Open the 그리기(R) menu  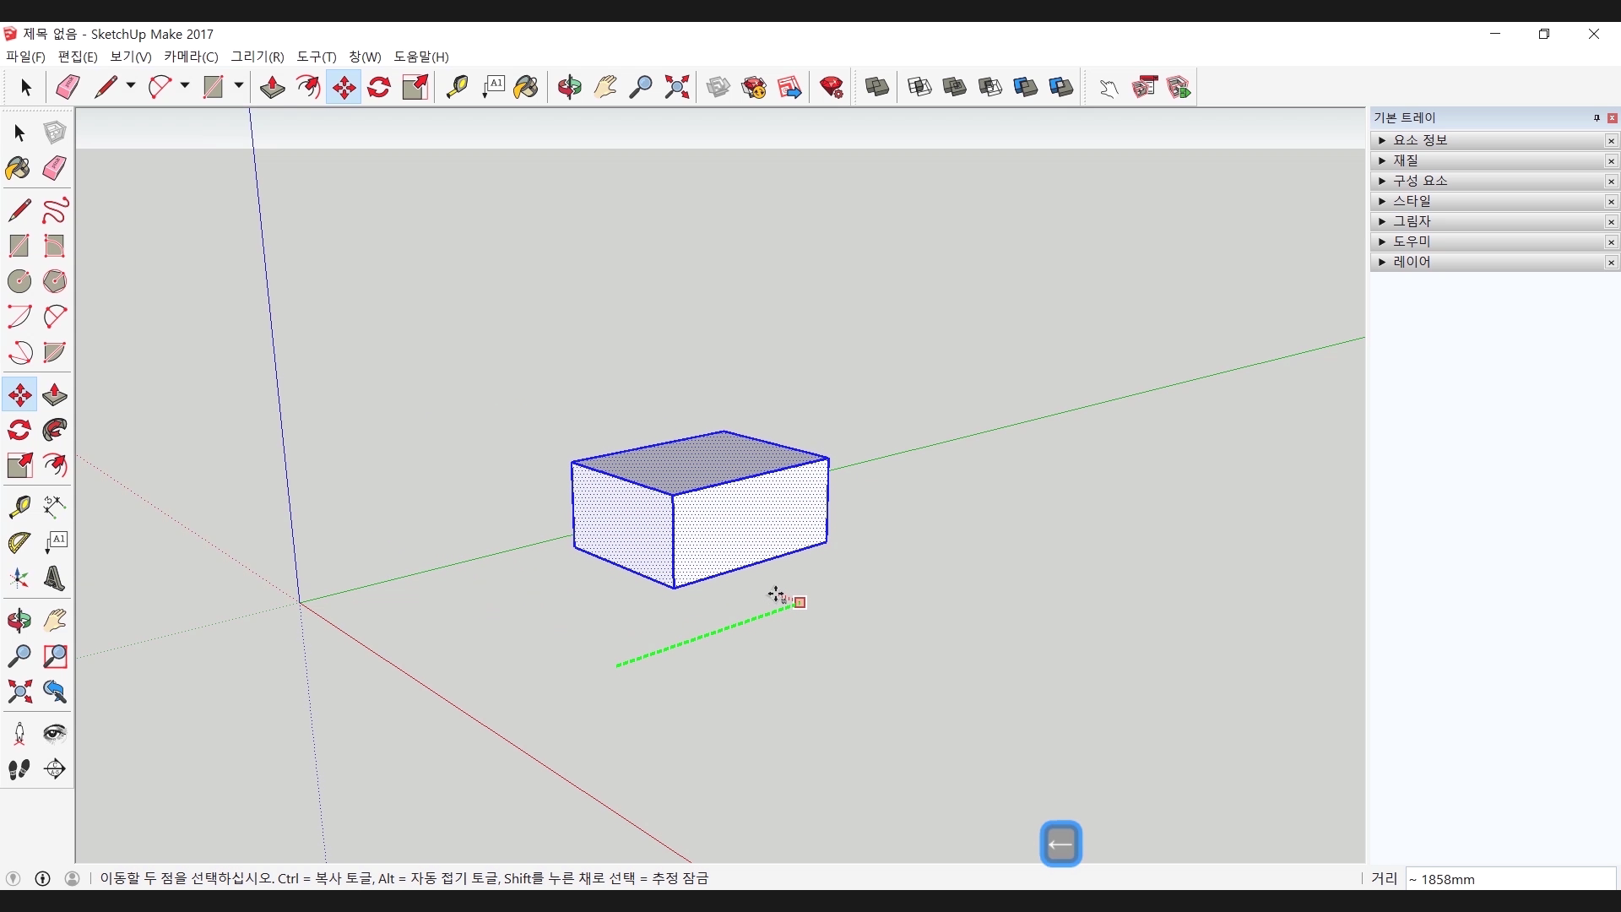point(258,57)
